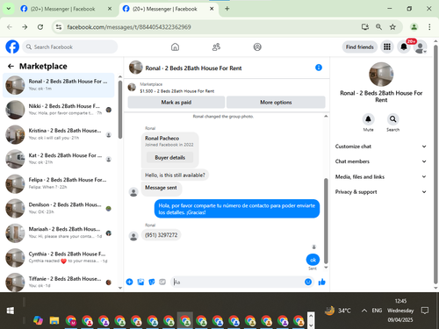Image resolution: width=439 pixels, height=329 pixels.
Task: Focus the Search Facebook field
Action: (x=70, y=46)
